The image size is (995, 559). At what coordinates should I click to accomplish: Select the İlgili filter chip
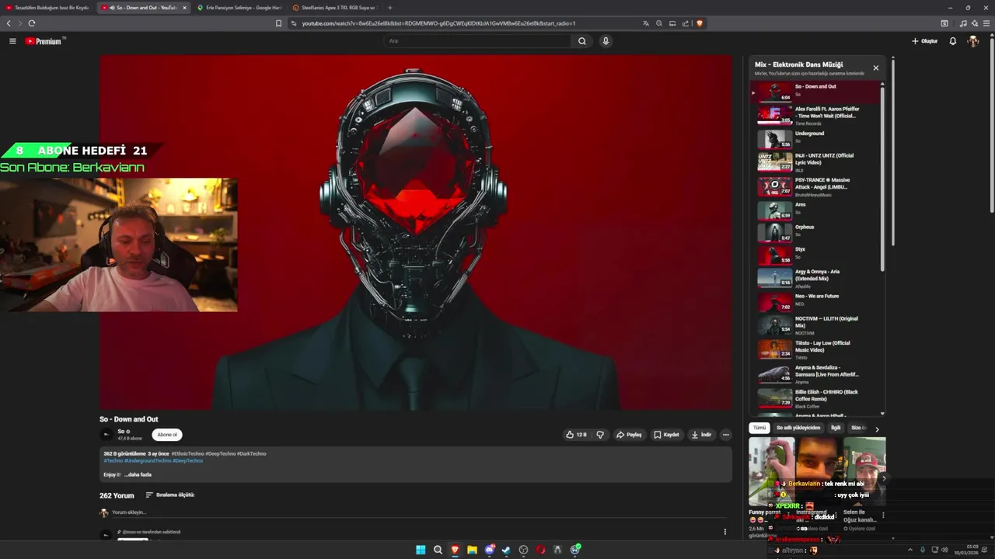[836, 428]
